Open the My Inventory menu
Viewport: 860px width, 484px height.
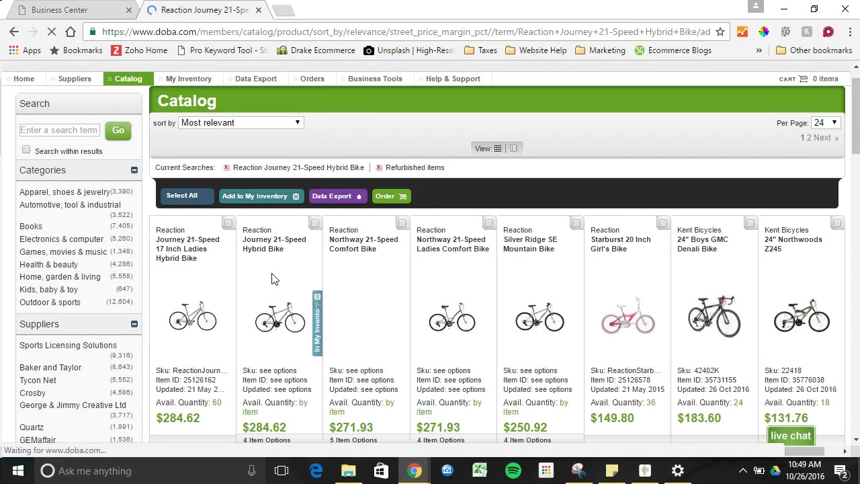coord(189,79)
